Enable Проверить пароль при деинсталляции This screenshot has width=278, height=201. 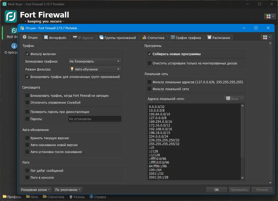point(27,112)
